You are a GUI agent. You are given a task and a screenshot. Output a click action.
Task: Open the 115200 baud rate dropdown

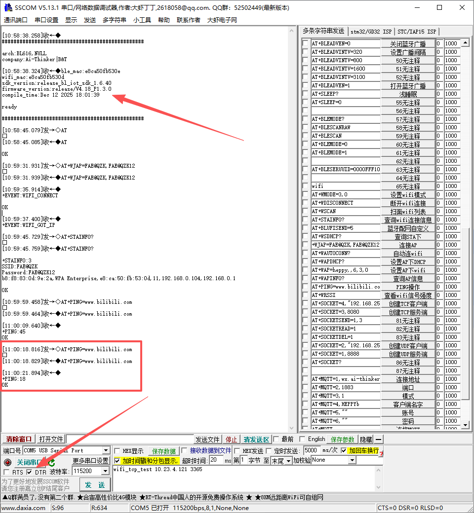click(105, 471)
